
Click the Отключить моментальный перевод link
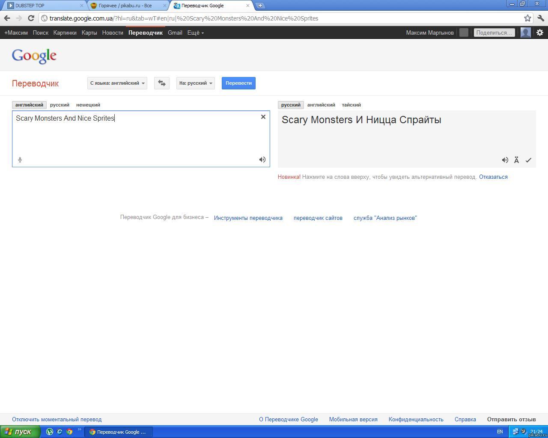(57, 420)
